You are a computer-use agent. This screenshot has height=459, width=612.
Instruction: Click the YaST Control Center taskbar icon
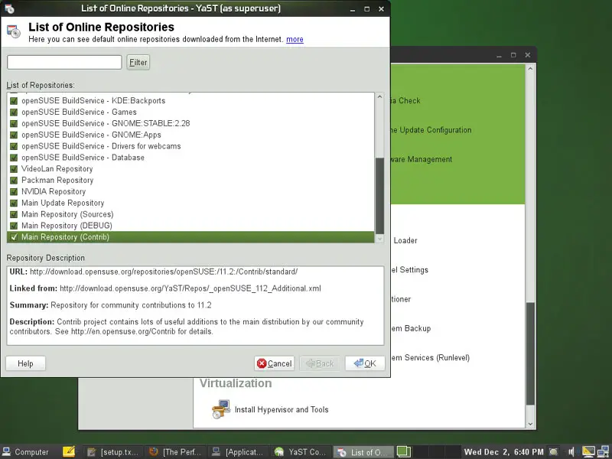click(278, 452)
